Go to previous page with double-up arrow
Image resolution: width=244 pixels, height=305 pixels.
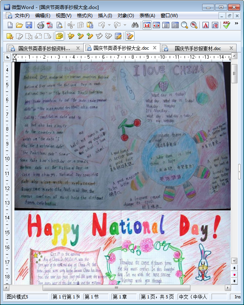234,268
